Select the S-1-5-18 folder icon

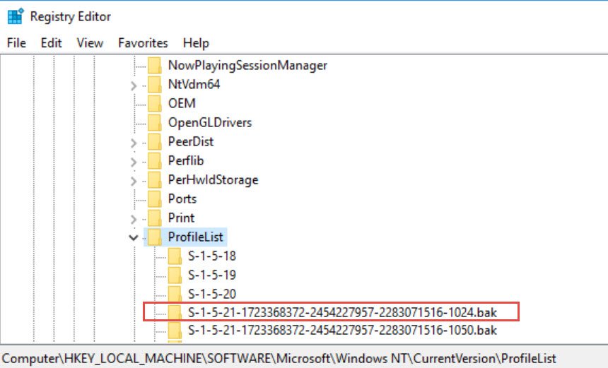point(175,256)
